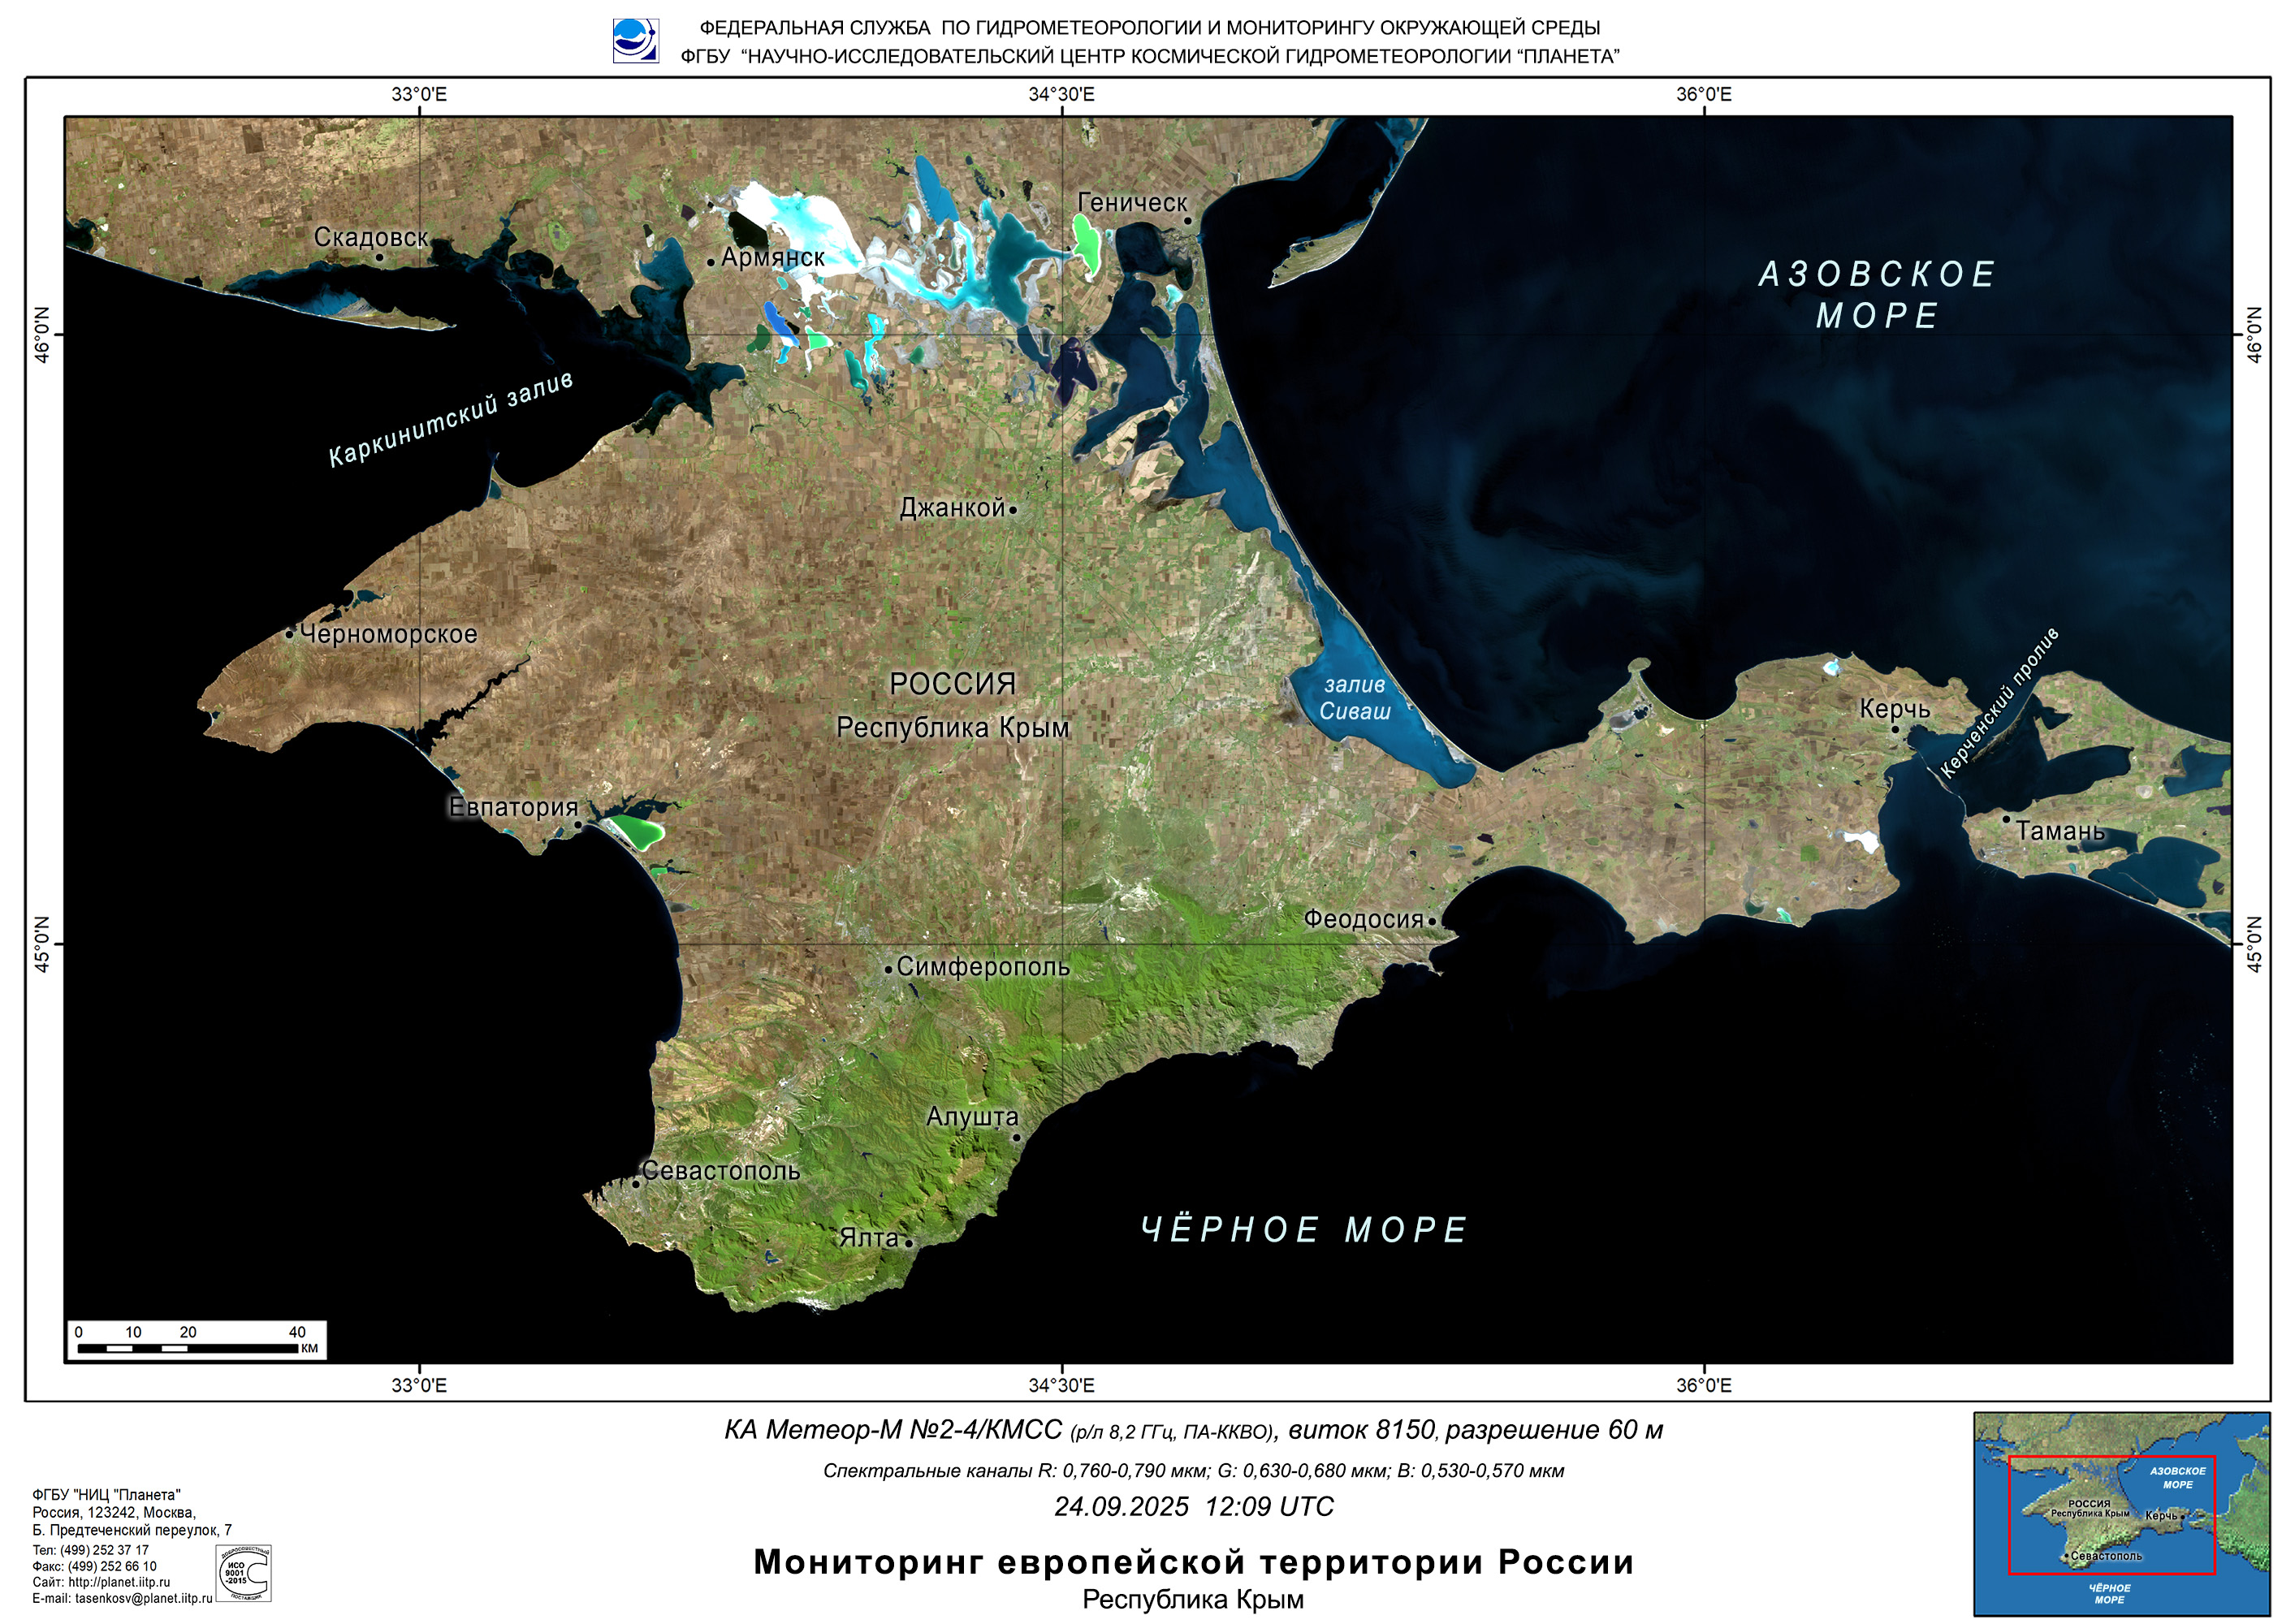Click the date 24.09.2025 12:09 UTC text
Viewport: 2295px width, 1624px height.
pyautogui.click(x=1193, y=1507)
